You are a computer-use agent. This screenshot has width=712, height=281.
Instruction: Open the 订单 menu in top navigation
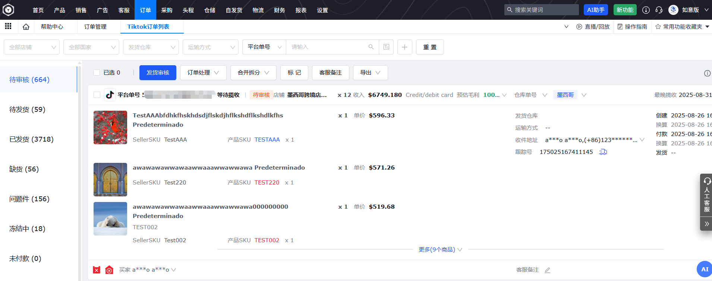[145, 10]
